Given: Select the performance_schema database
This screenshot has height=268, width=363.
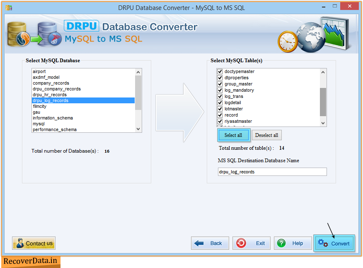Looking at the screenshot, I should 83,129.
